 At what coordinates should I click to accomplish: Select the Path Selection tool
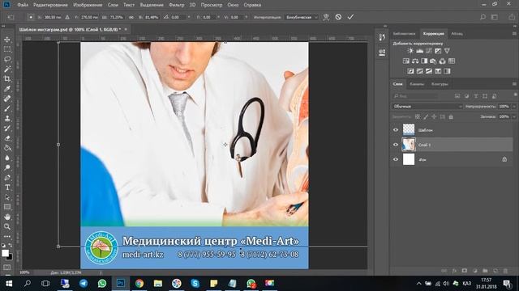(x=7, y=197)
